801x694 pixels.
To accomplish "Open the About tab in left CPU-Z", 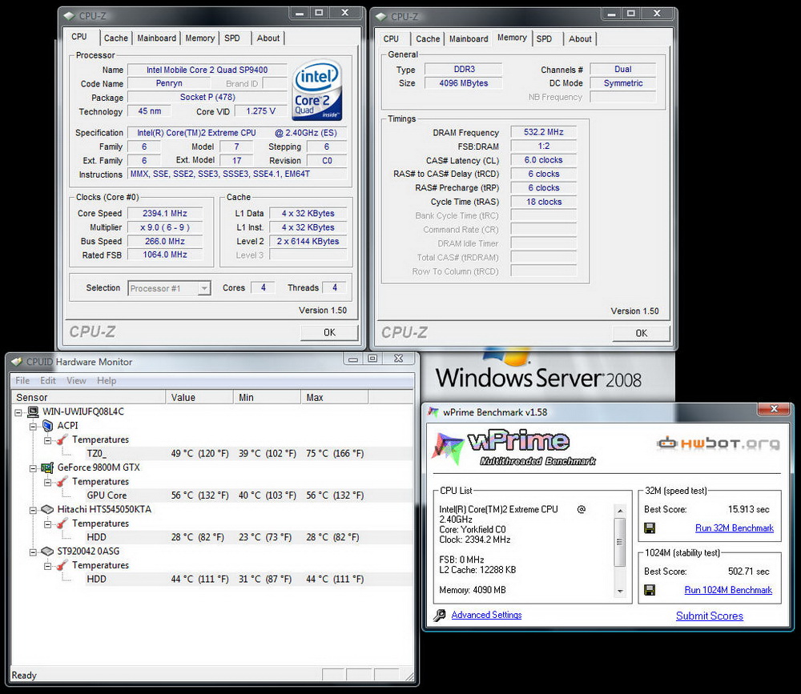I will click(268, 38).
